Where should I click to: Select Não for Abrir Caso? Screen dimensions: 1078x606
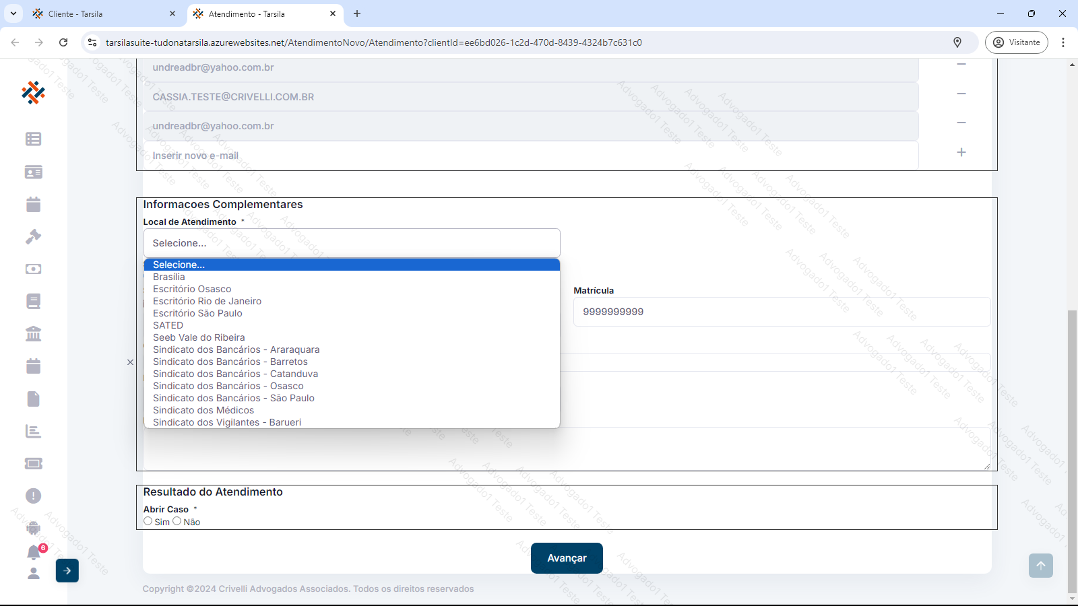click(177, 521)
